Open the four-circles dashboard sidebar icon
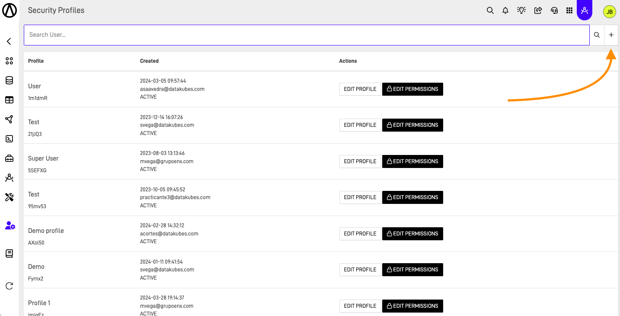The height and width of the screenshot is (316, 620). 9,61
